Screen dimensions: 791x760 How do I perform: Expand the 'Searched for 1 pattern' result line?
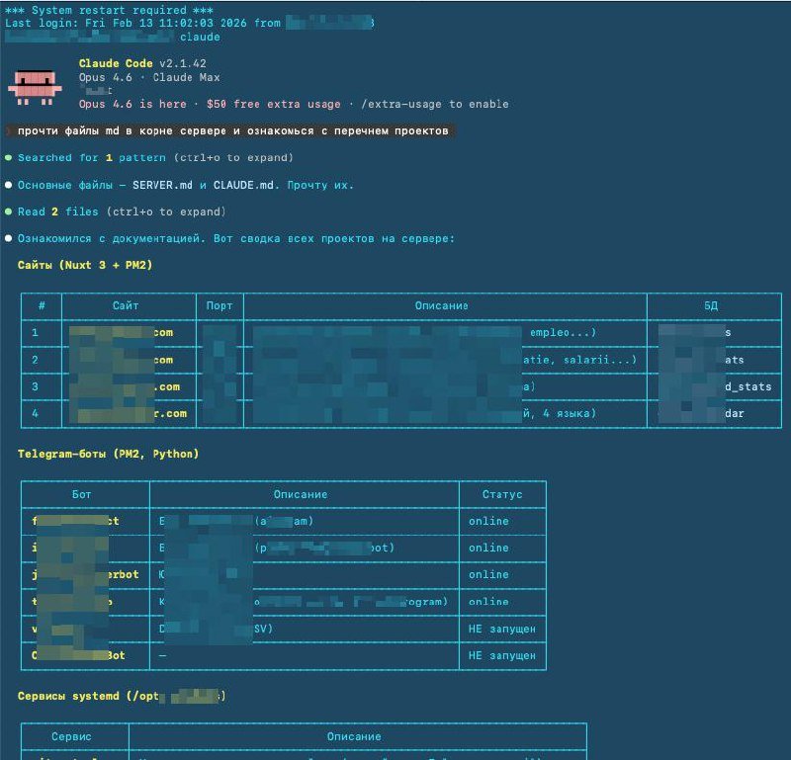click(155, 158)
